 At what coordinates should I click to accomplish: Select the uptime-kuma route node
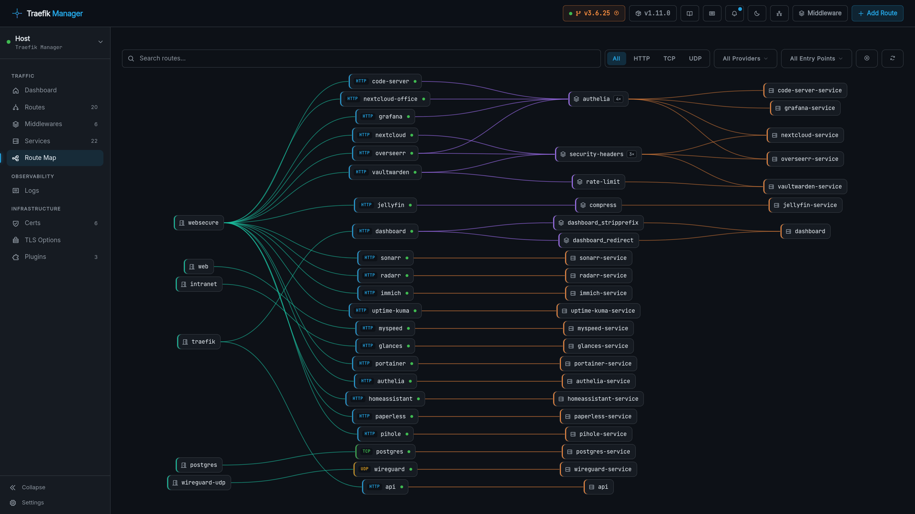tap(385, 311)
